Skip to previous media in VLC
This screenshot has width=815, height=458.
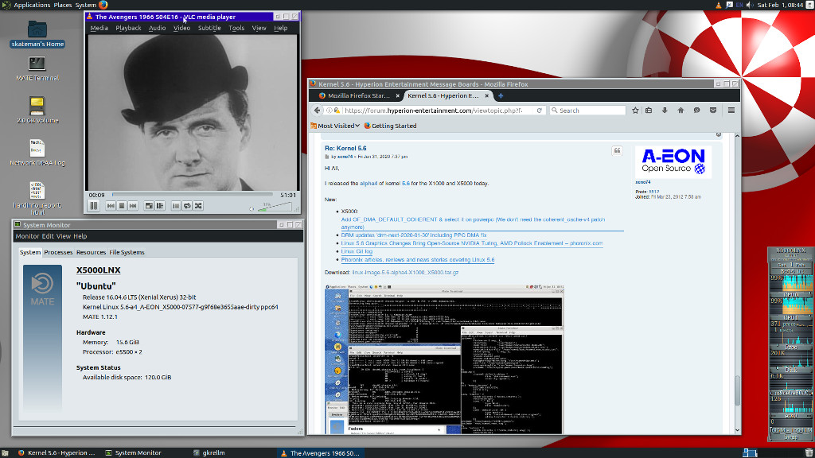pos(111,206)
